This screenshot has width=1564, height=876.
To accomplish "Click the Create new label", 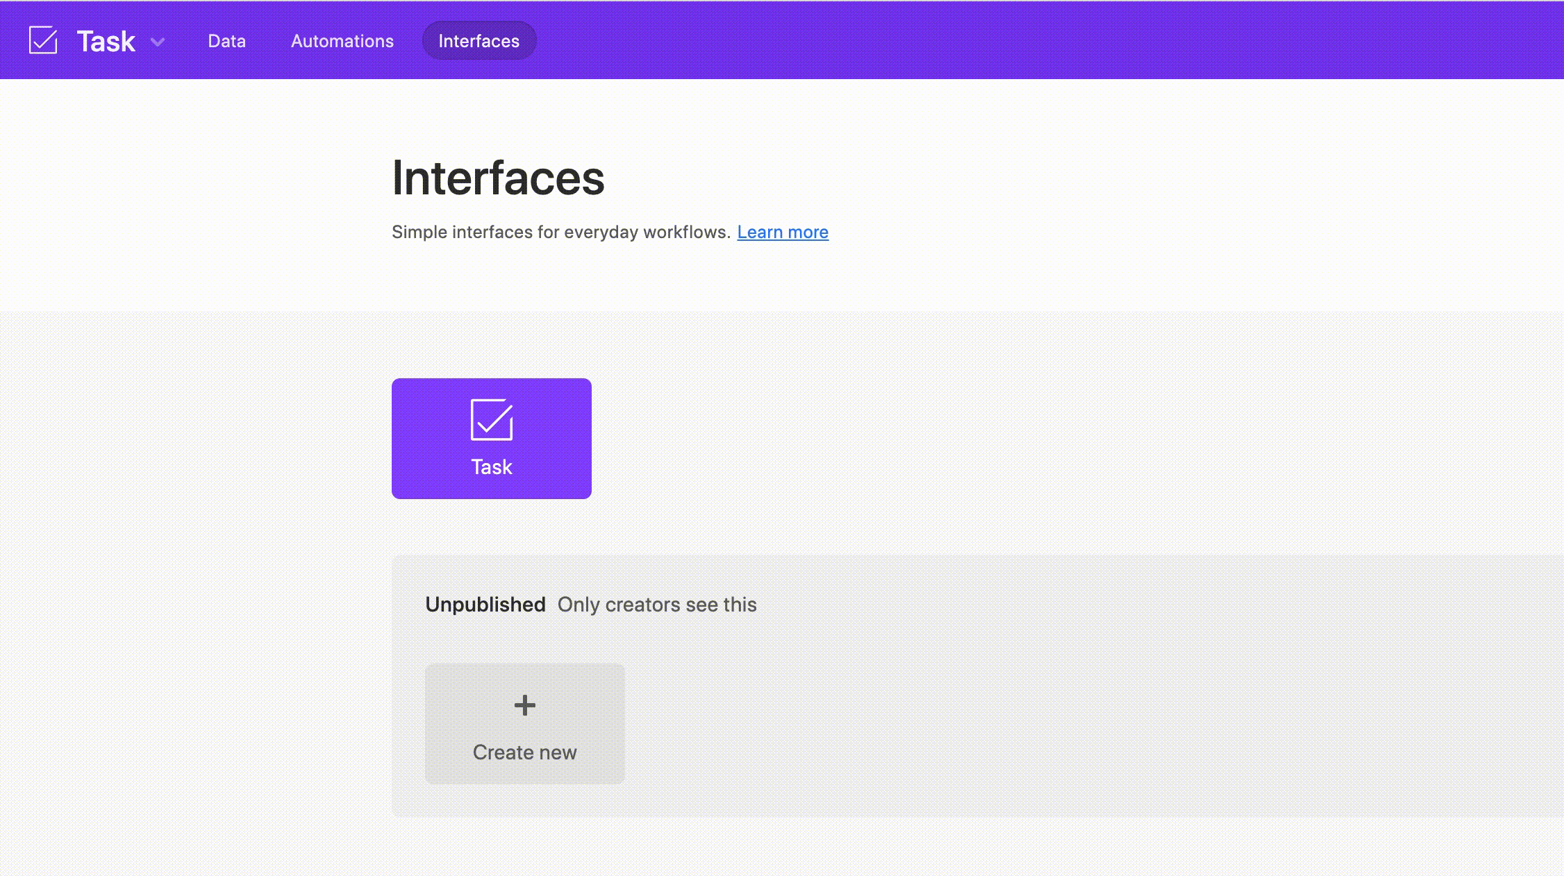I will click(x=524, y=752).
